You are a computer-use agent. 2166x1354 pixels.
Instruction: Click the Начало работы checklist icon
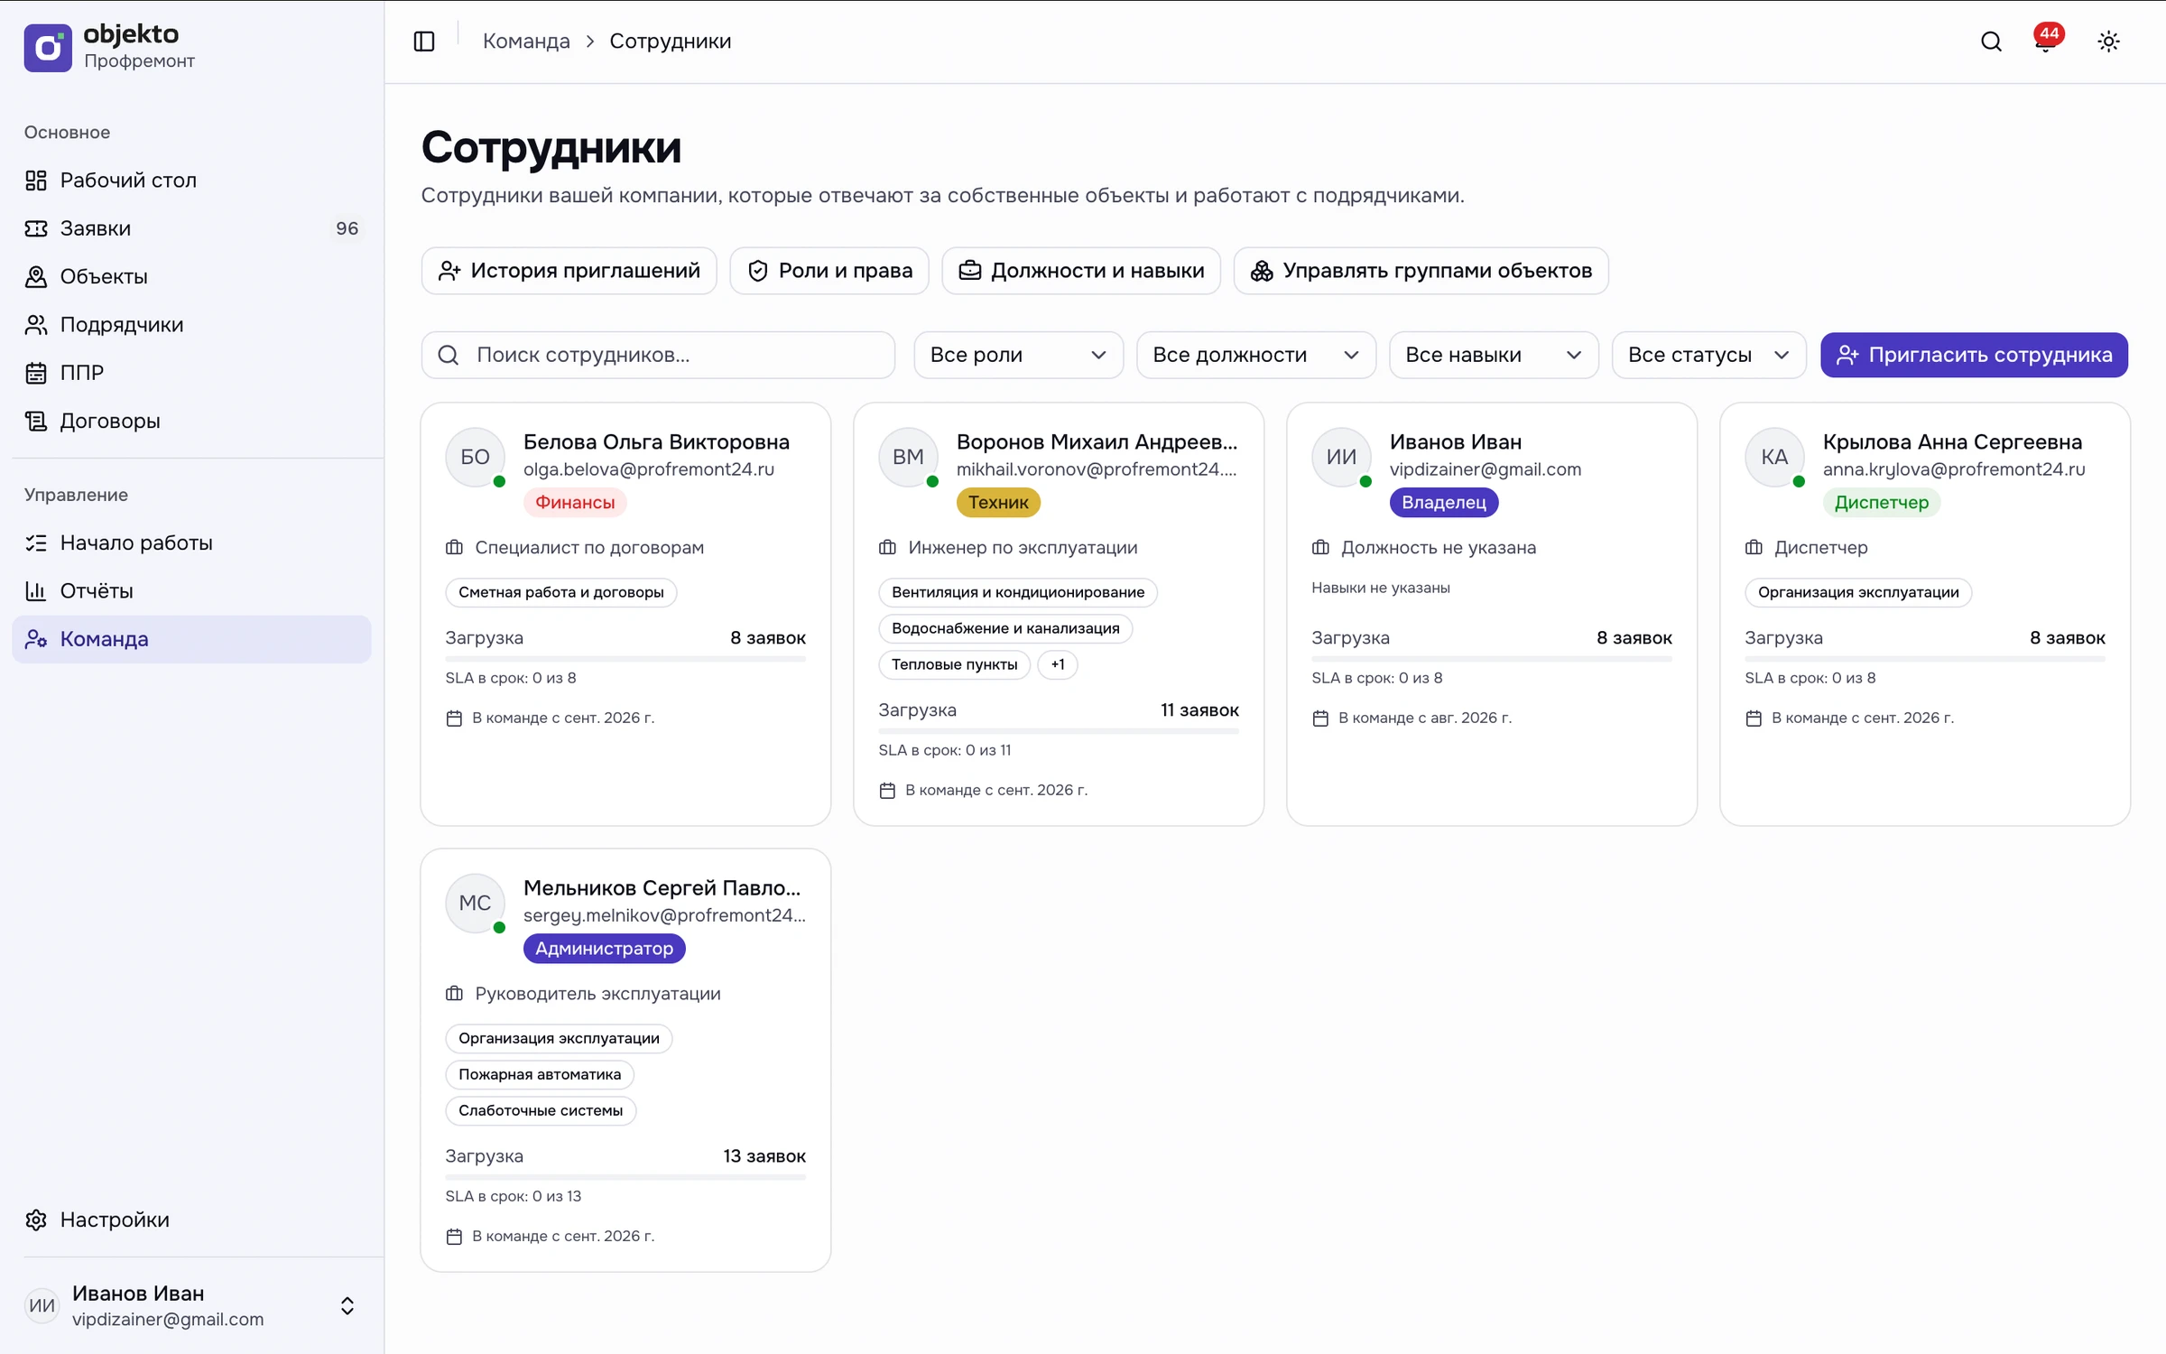click(36, 543)
